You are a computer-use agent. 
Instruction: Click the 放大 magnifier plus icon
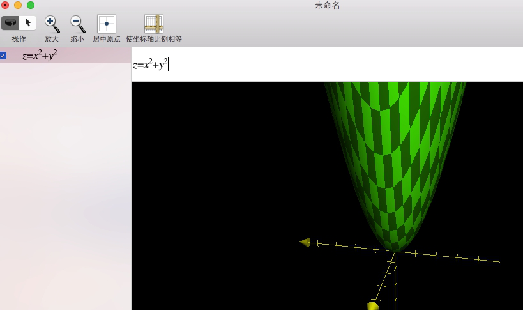pyautogui.click(x=52, y=24)
